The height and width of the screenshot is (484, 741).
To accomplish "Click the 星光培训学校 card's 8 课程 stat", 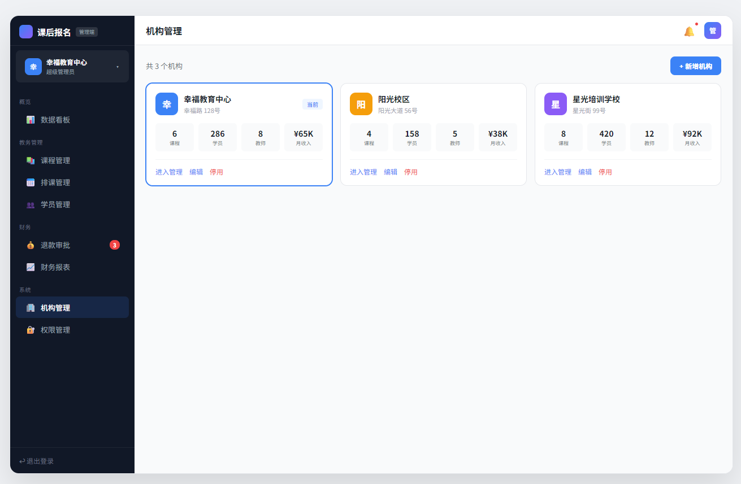I will click(x=564, y=137).
